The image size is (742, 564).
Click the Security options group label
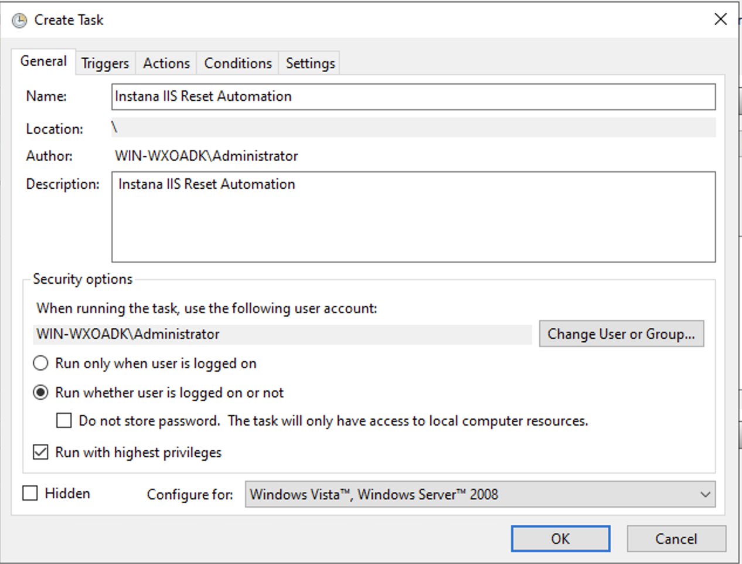point(83,279)
